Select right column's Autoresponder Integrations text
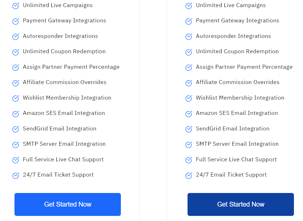Viewport: 303px width, 221px height. [233, 36]
